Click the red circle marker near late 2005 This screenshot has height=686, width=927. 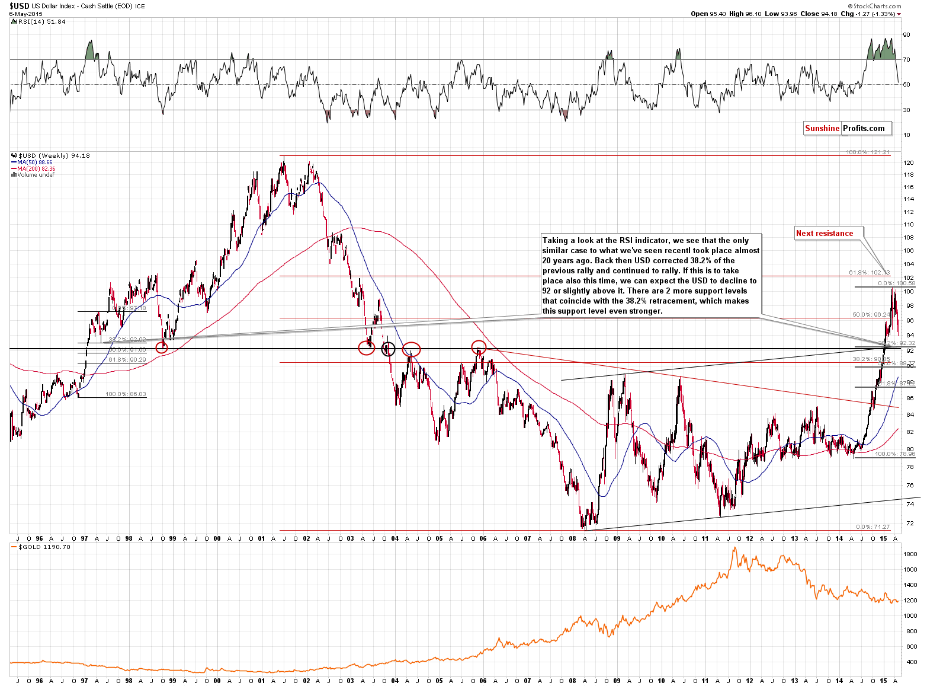[479, 347]
